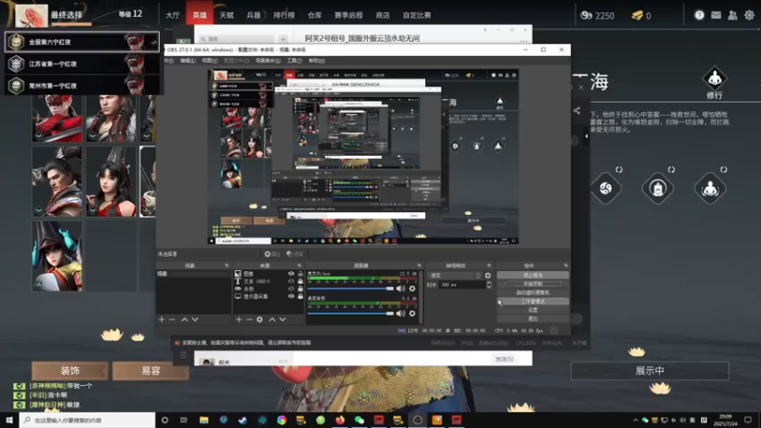
Task: Open the first mixer track's settings gear
Action: click(412, 289)
